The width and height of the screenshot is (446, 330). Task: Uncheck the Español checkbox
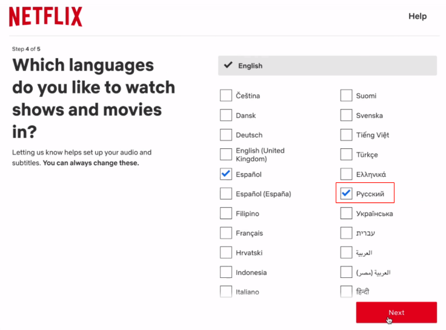[x=226, y=174]
